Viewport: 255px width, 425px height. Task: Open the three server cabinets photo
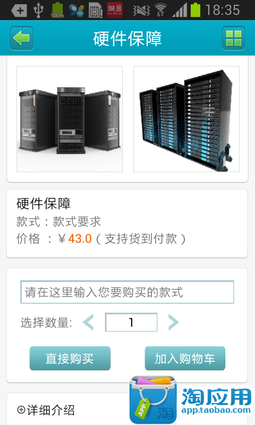click(x=70, y=119)
